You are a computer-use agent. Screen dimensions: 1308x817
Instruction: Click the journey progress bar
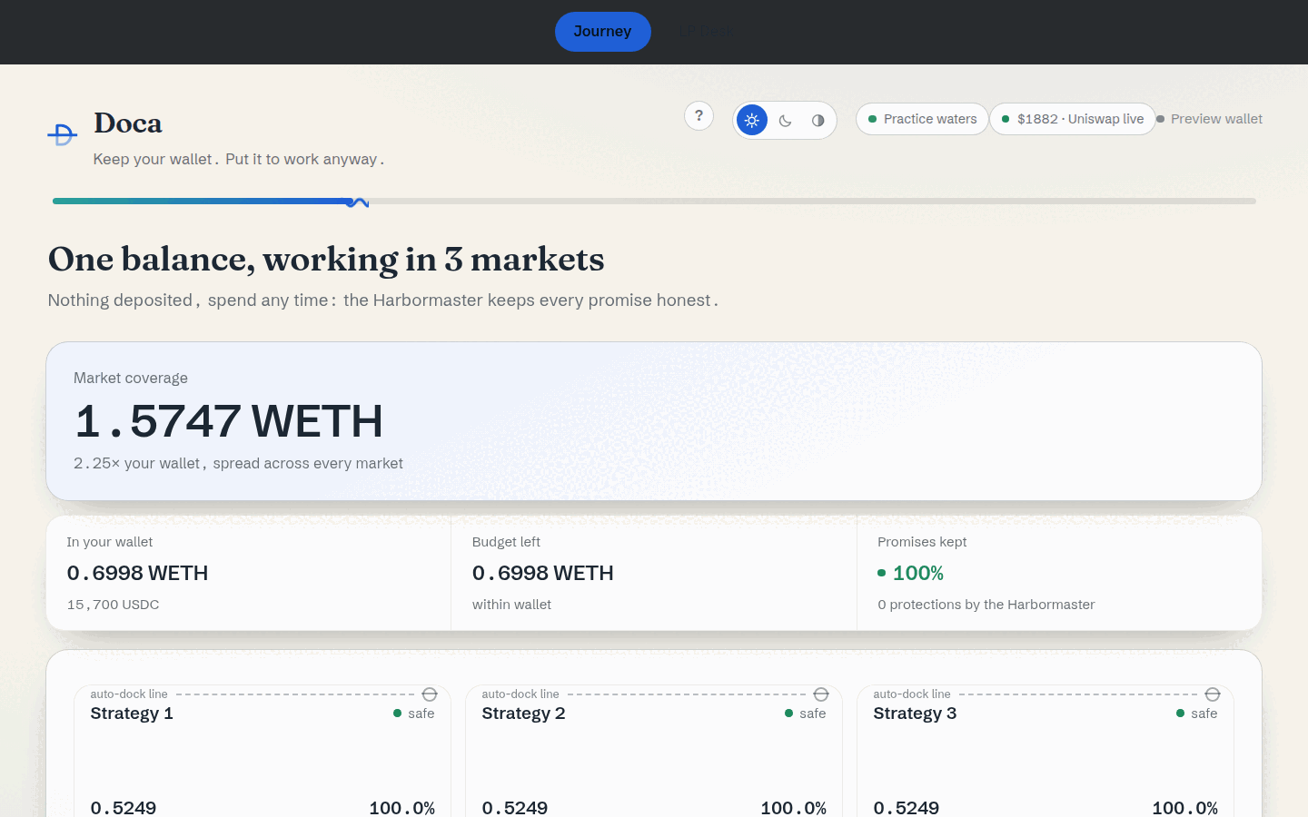click(x=654, y=202)
